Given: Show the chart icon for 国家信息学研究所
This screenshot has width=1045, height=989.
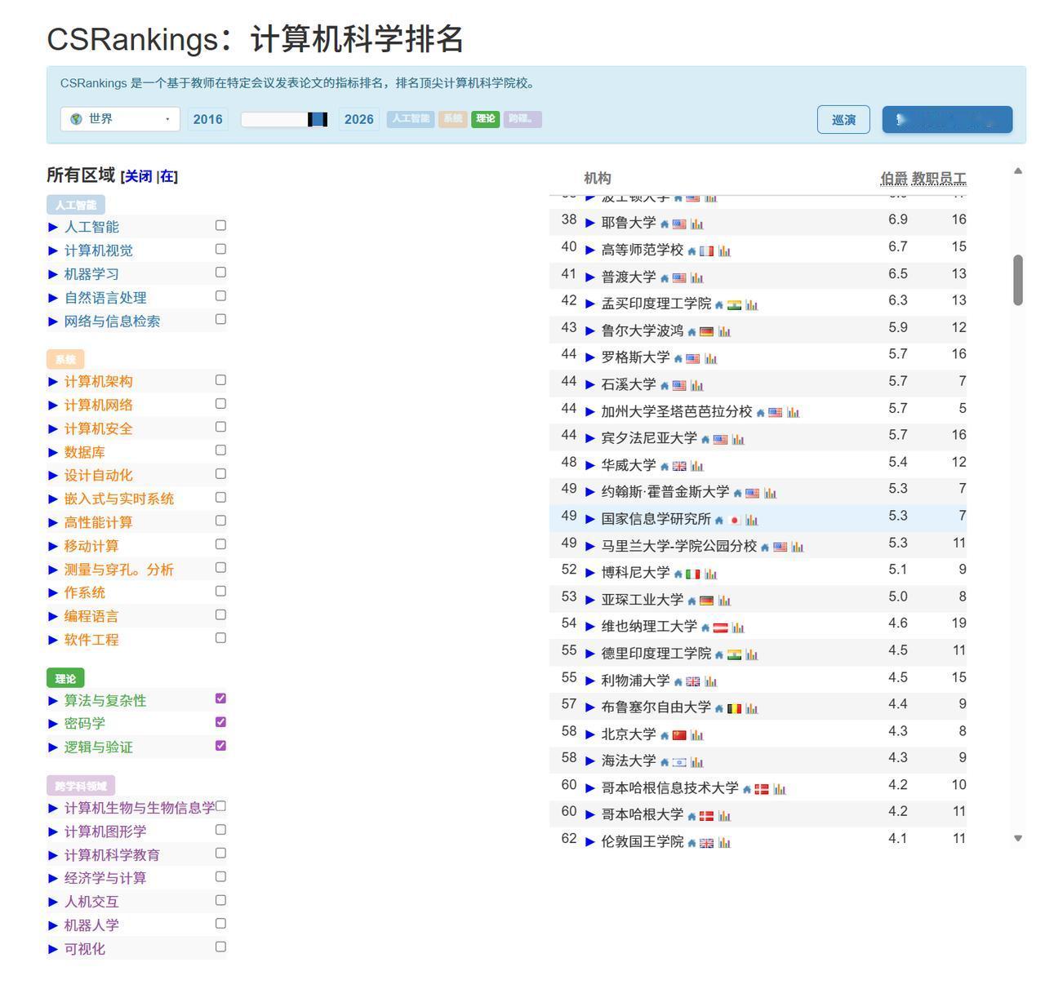Looking at the screenshot, I should (x=751, y=520).
